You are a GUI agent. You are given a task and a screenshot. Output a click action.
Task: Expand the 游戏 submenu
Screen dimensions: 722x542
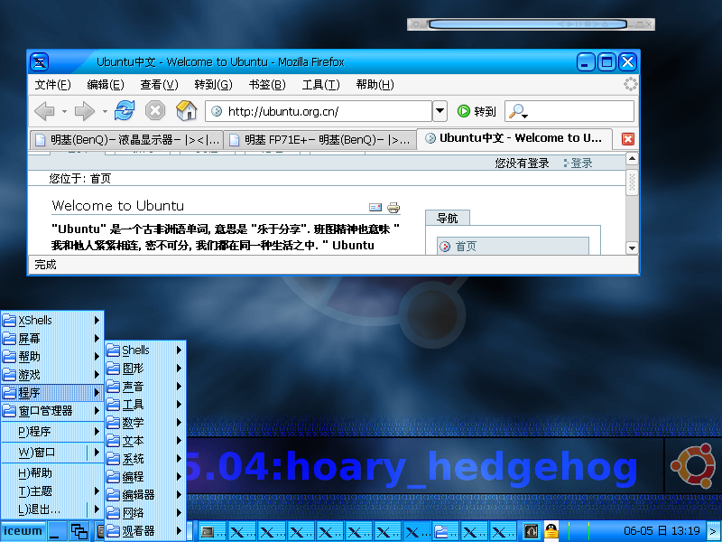point(52,375)
